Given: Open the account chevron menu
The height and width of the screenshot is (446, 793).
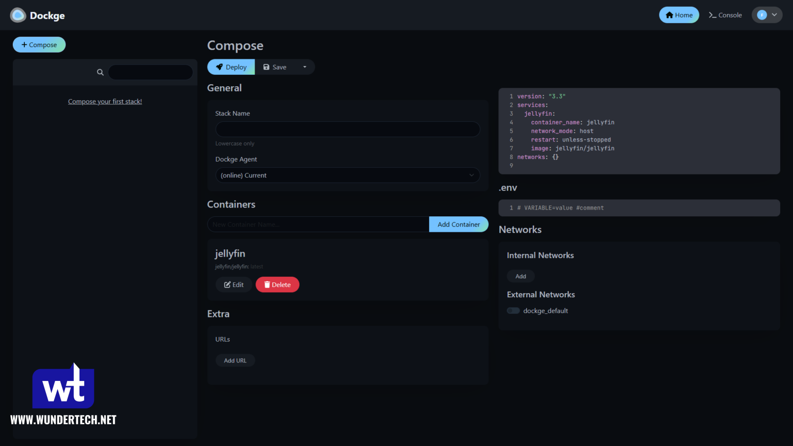Looking at the screenshot, I should [x=775, y=15].
